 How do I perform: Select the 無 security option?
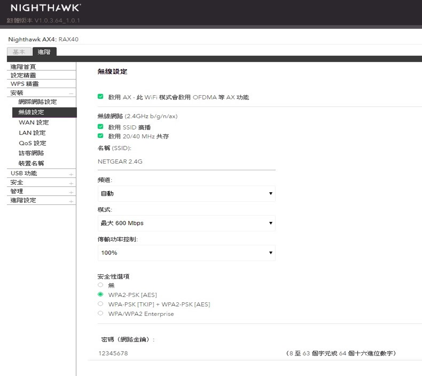100,285
